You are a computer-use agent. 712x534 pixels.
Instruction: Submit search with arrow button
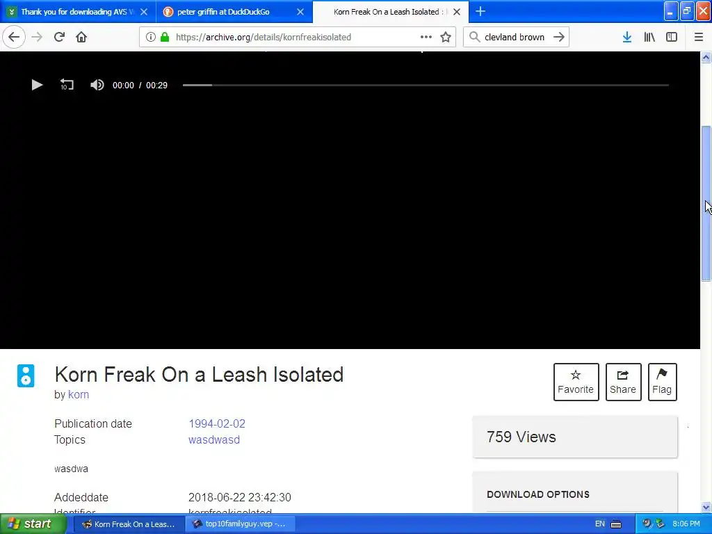559,37
